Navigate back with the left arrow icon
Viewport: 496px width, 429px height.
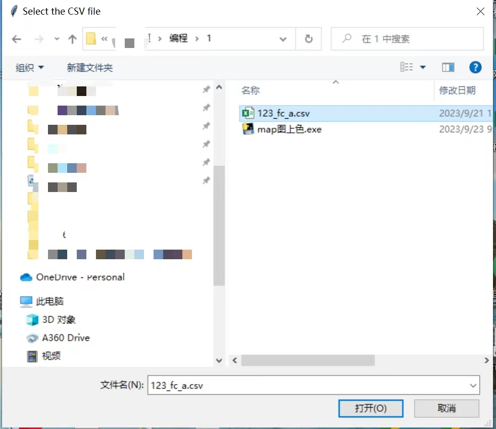click(x=16, y=39)
